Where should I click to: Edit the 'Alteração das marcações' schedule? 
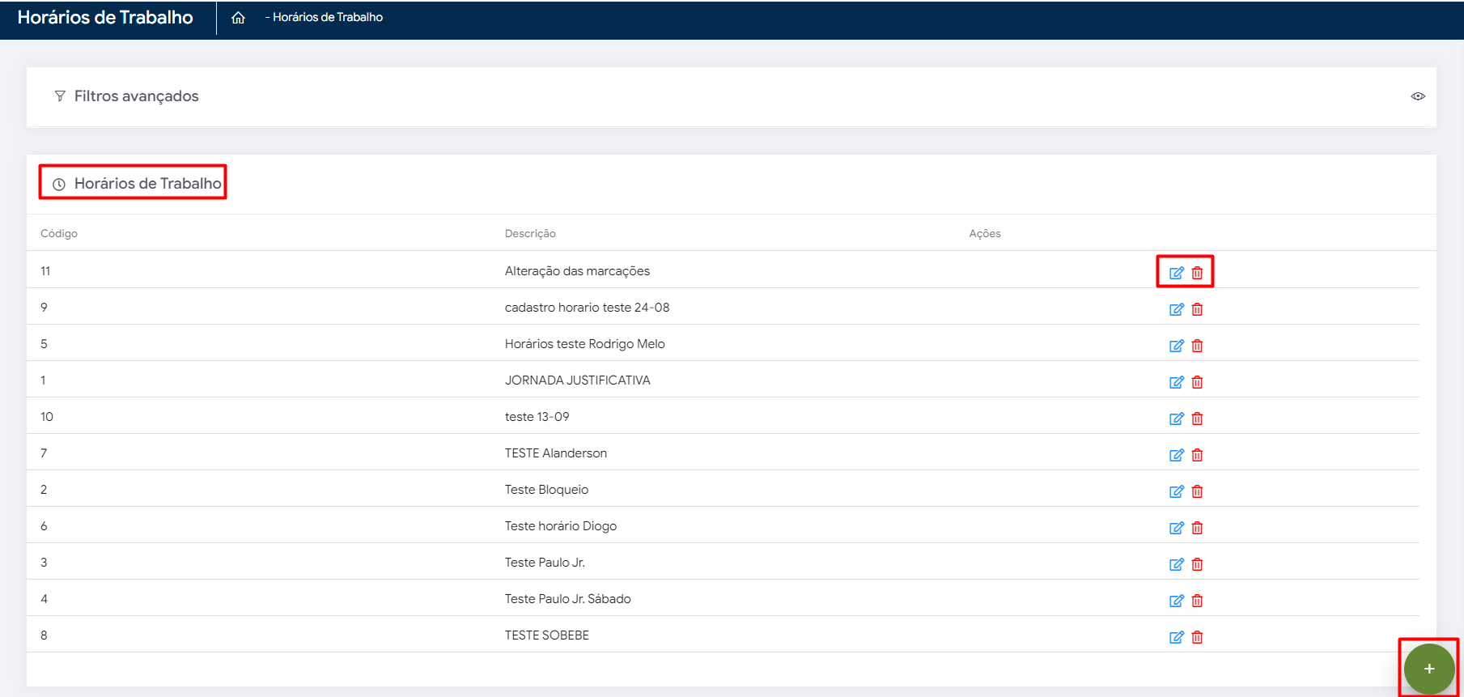(1176, 273)
